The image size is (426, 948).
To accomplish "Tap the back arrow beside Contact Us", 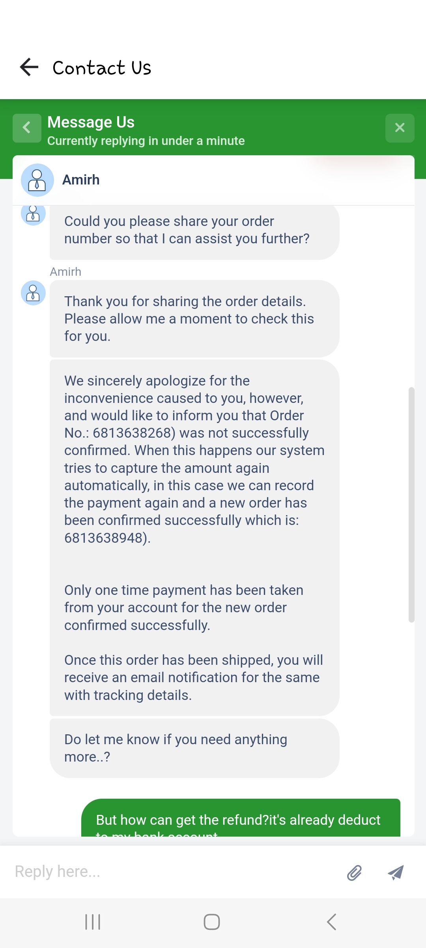I will coord(29,67).
